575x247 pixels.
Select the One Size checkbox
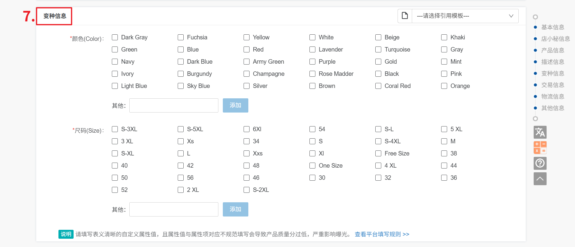pyautogui.click(x=312, y=166)
